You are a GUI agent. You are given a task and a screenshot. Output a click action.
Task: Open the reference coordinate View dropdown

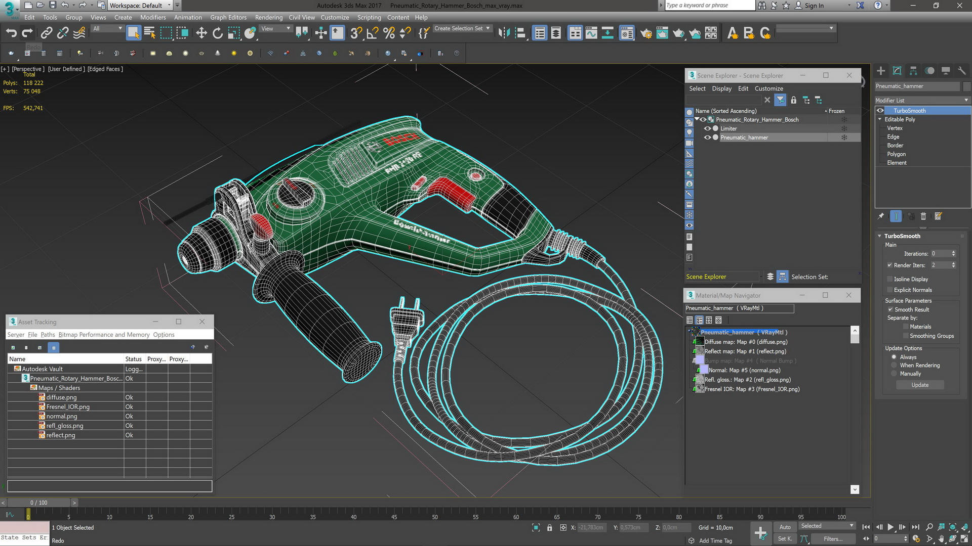tap(275, 29)
